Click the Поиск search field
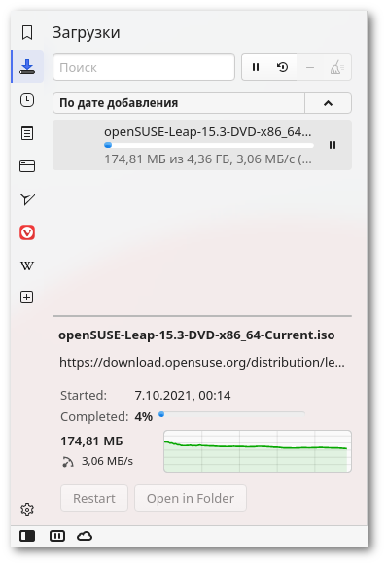The image size is (386, 565). click(144, 67)
